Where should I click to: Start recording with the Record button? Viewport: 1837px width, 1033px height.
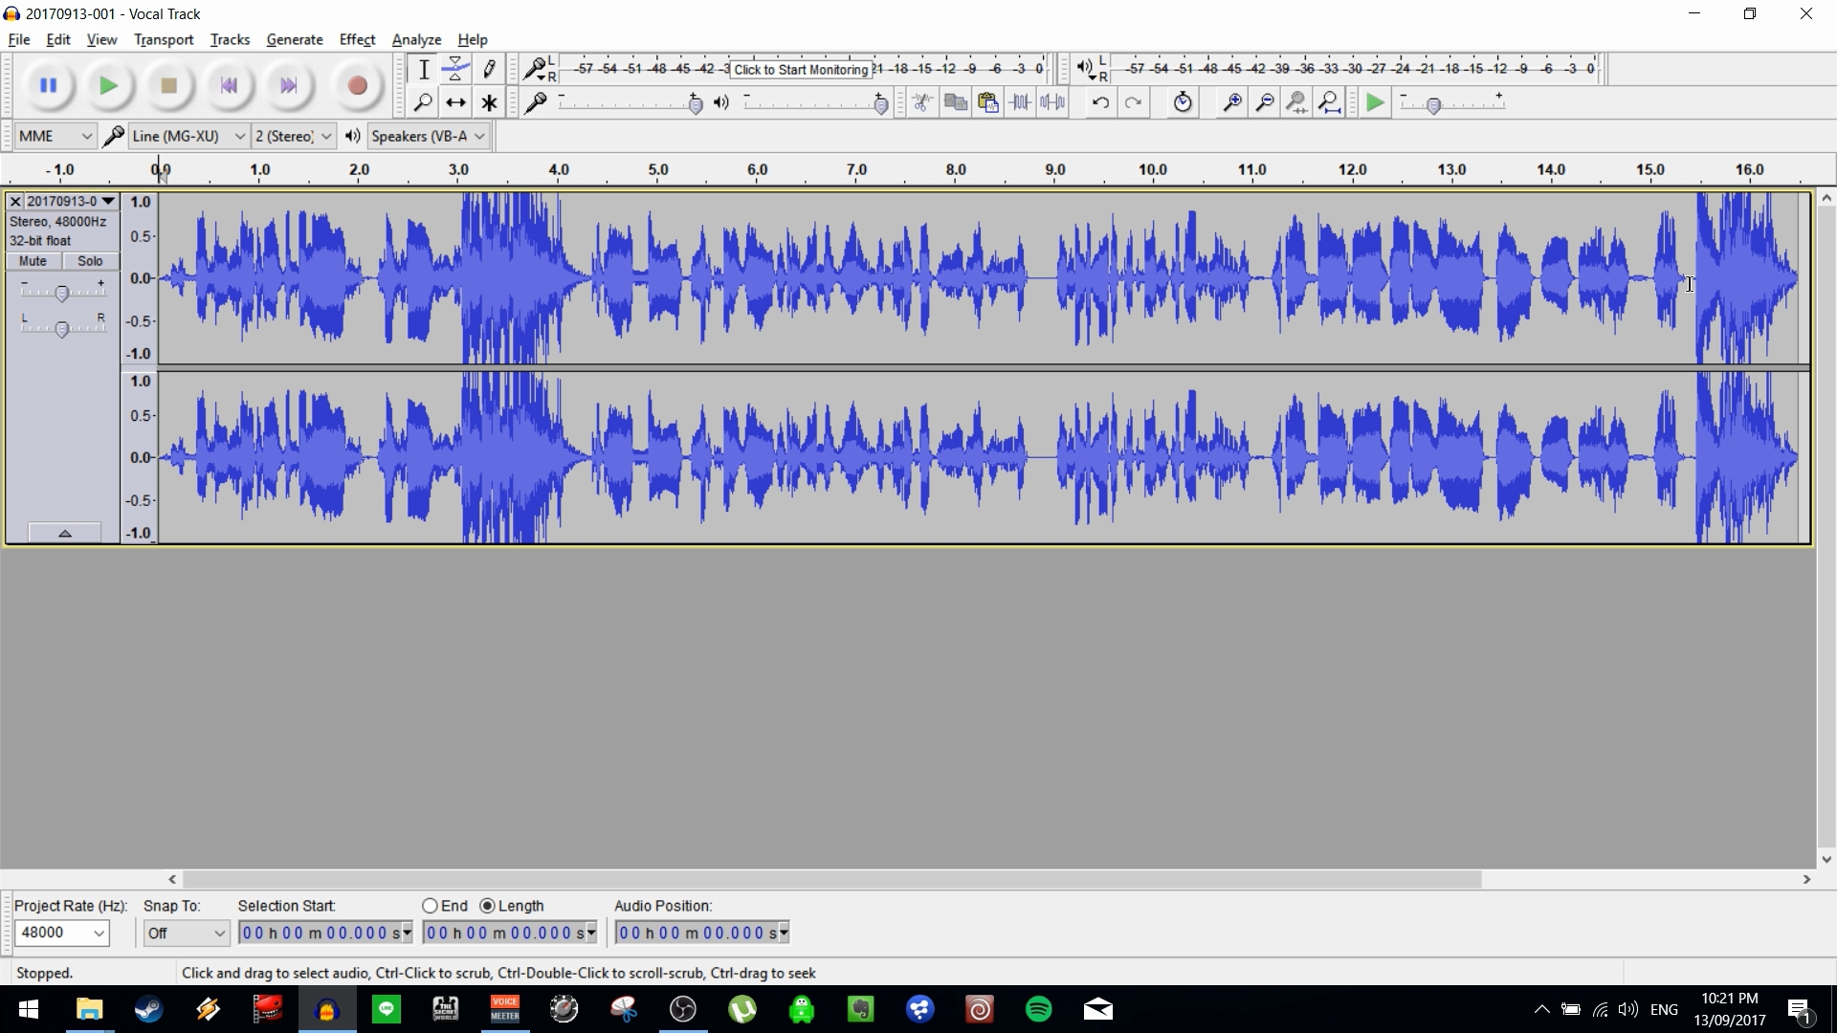[357, 86]
